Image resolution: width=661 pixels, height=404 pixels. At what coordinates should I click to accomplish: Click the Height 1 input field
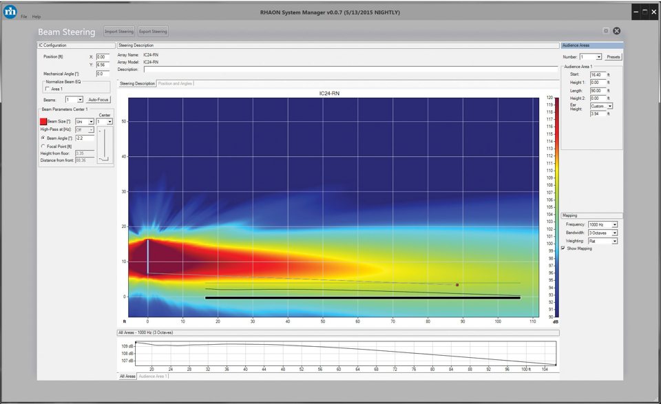pyautogui.click(x=598, y=83)
